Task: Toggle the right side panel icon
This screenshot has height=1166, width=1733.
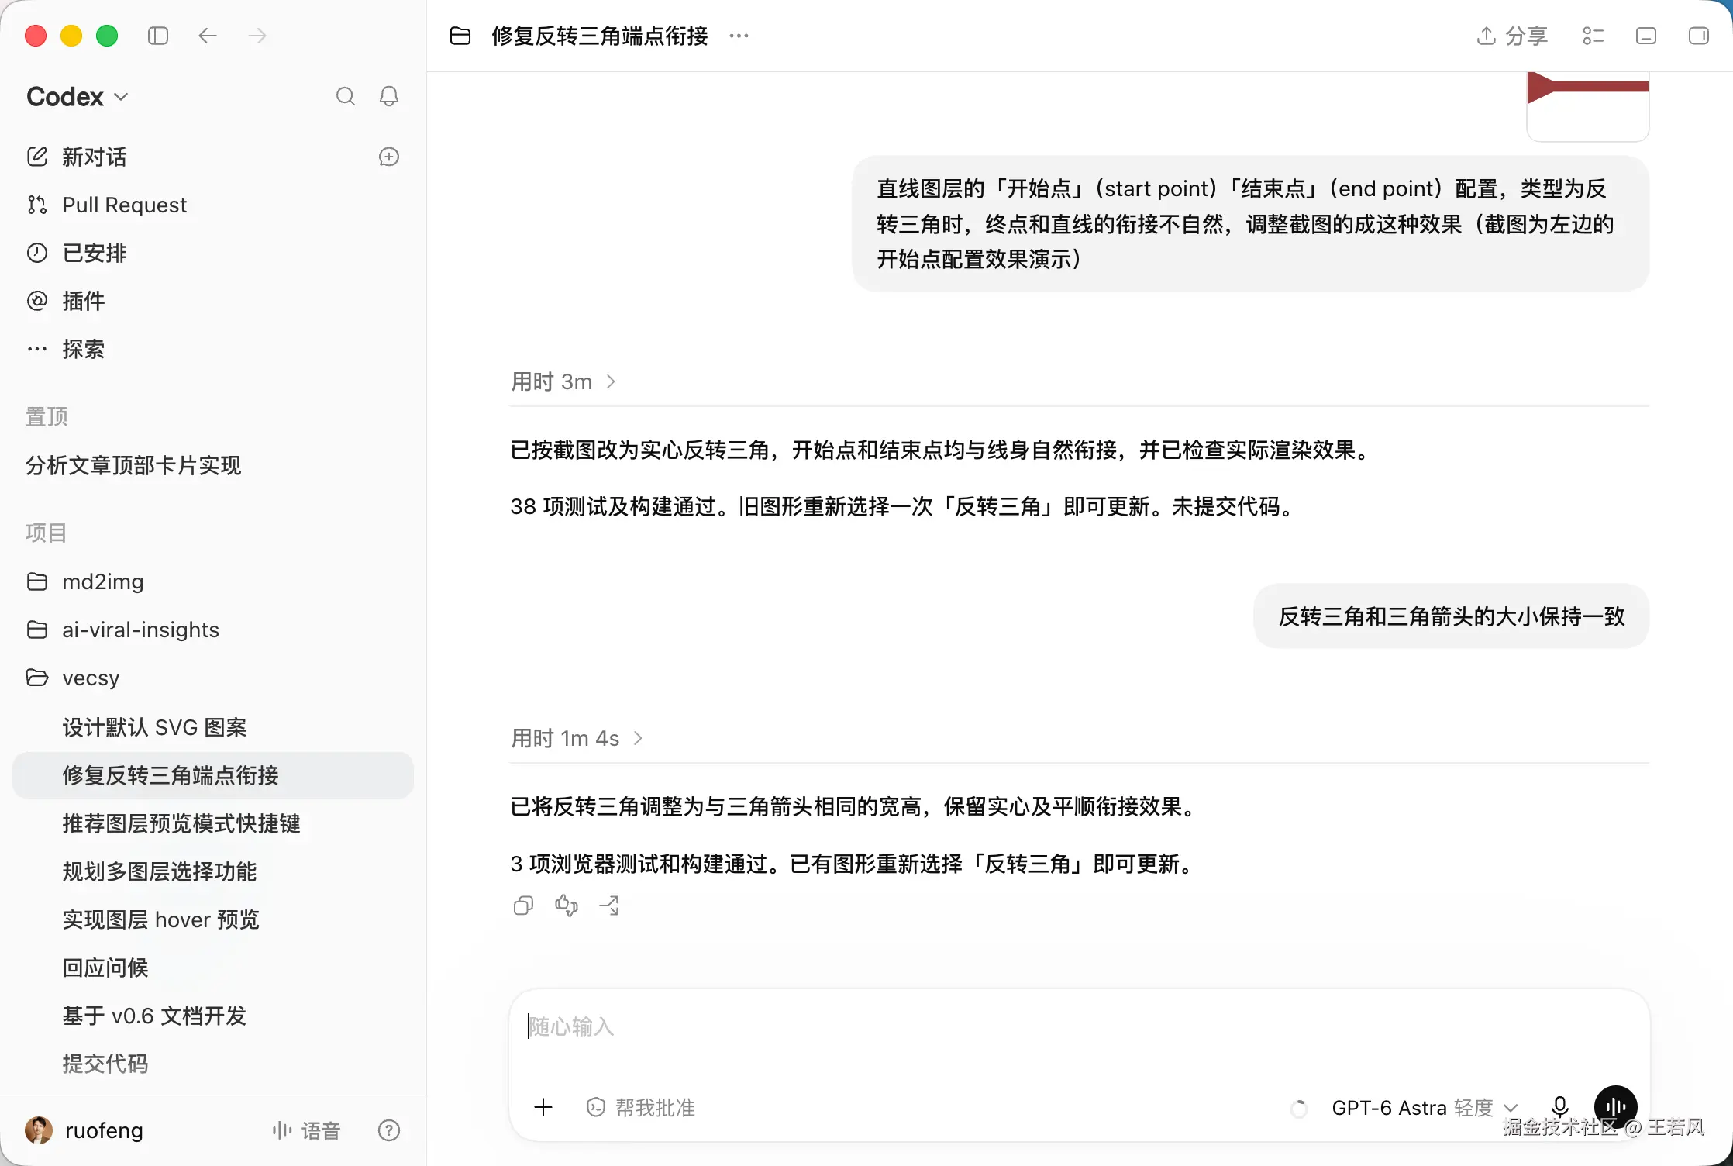Action: [x=1699, y=36]
